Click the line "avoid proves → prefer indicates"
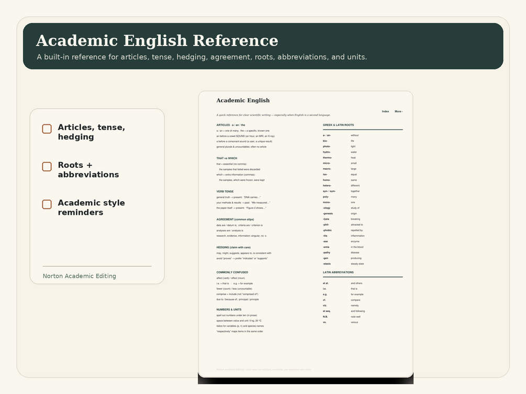Screen dimensions: 526x394 click(x=242, y=258)
